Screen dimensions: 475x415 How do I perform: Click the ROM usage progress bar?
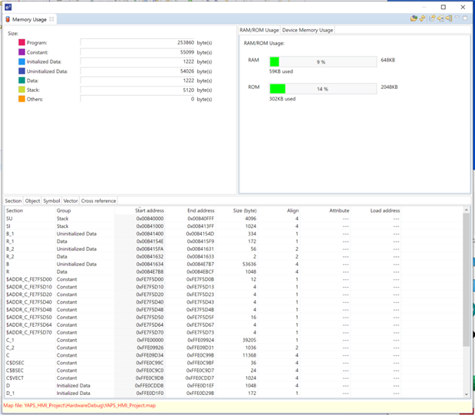point(322,89)
